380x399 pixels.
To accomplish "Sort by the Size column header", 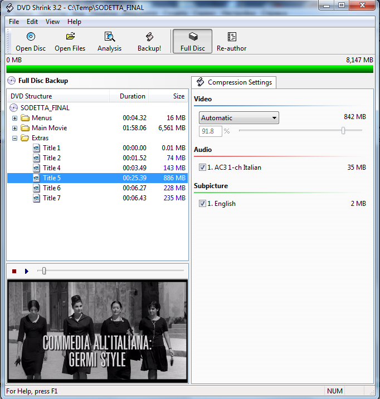I will click(168, 96).
